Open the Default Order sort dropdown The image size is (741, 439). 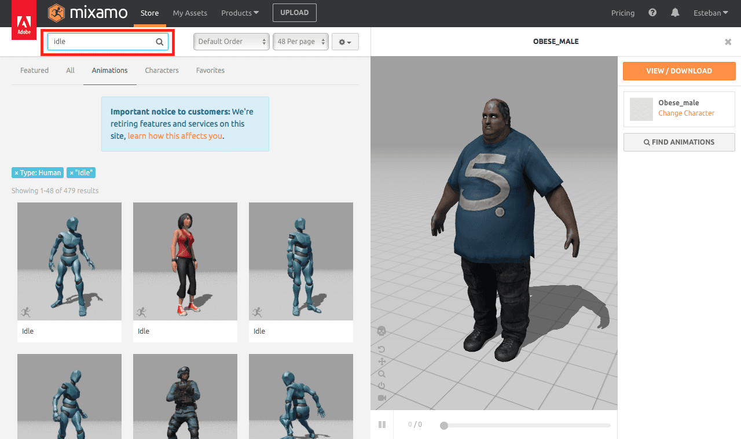[231, 41]
